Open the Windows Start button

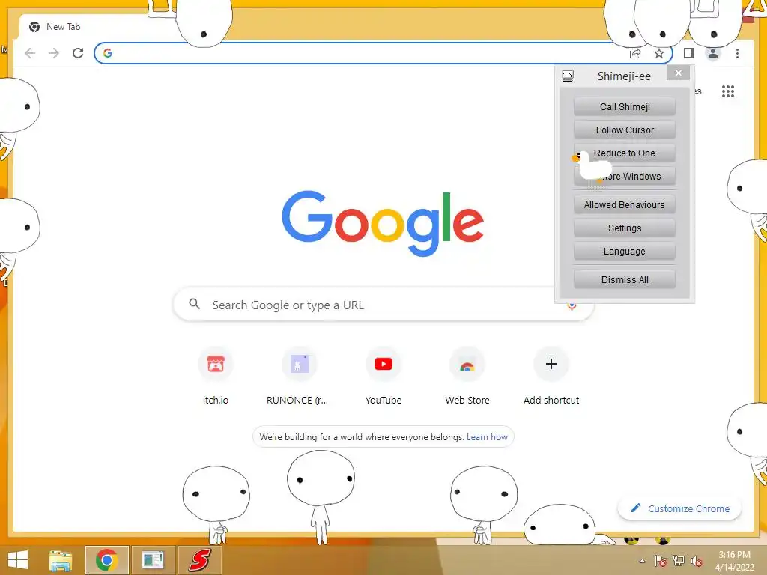click(18, 560)
